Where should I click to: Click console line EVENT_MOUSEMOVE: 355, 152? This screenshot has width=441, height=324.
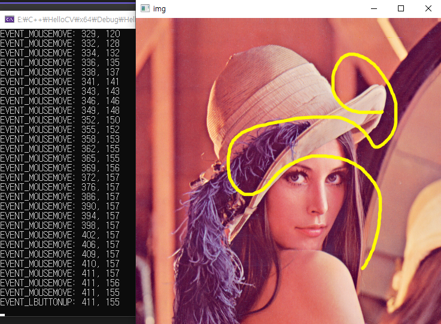pos(60,129)
